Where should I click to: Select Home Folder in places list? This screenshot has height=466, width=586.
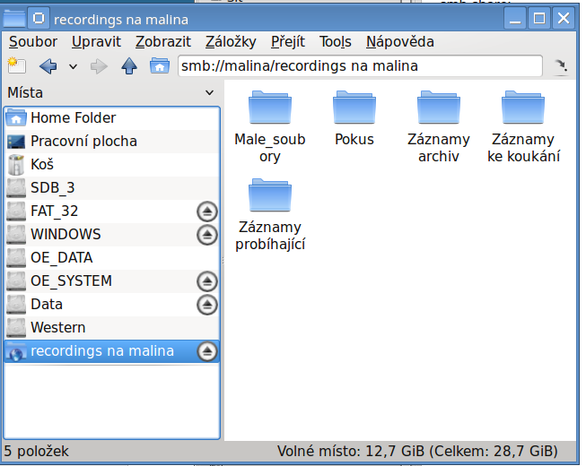click(112, 118)
